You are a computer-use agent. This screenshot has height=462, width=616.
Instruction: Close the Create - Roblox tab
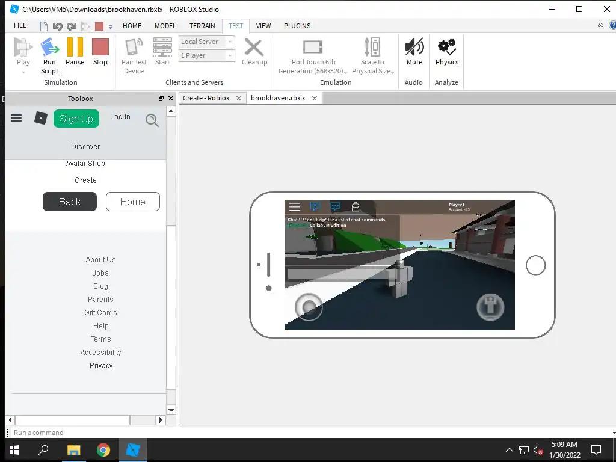coord(238,98)
